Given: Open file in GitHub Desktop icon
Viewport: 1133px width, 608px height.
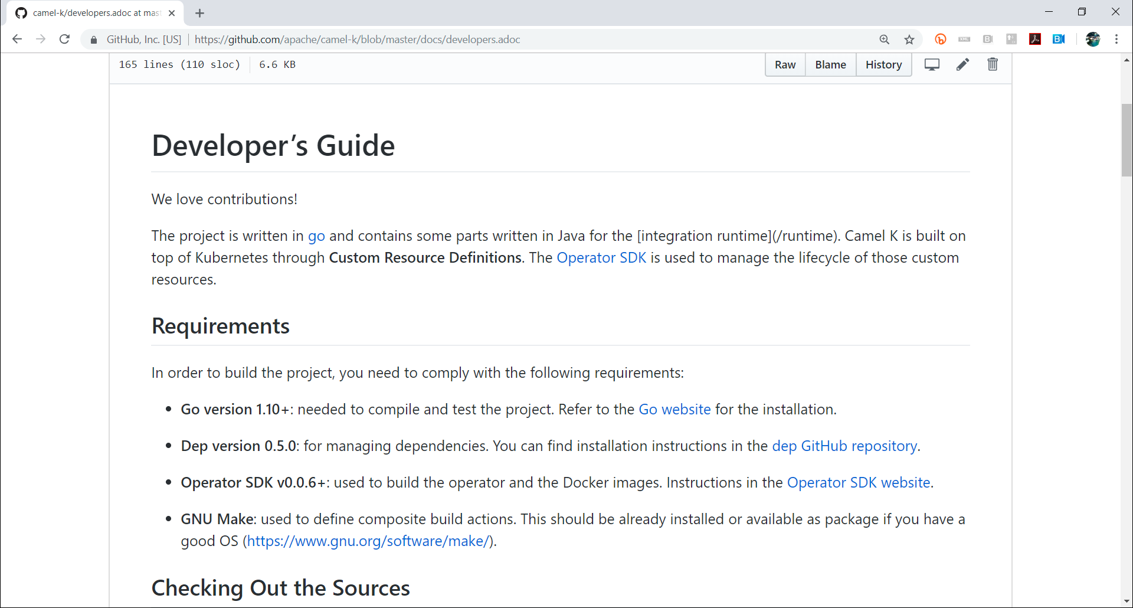Looking at the screenshot, I should click(932, 64).
